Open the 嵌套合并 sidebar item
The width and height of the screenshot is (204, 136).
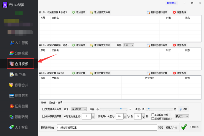coord(19,85)
